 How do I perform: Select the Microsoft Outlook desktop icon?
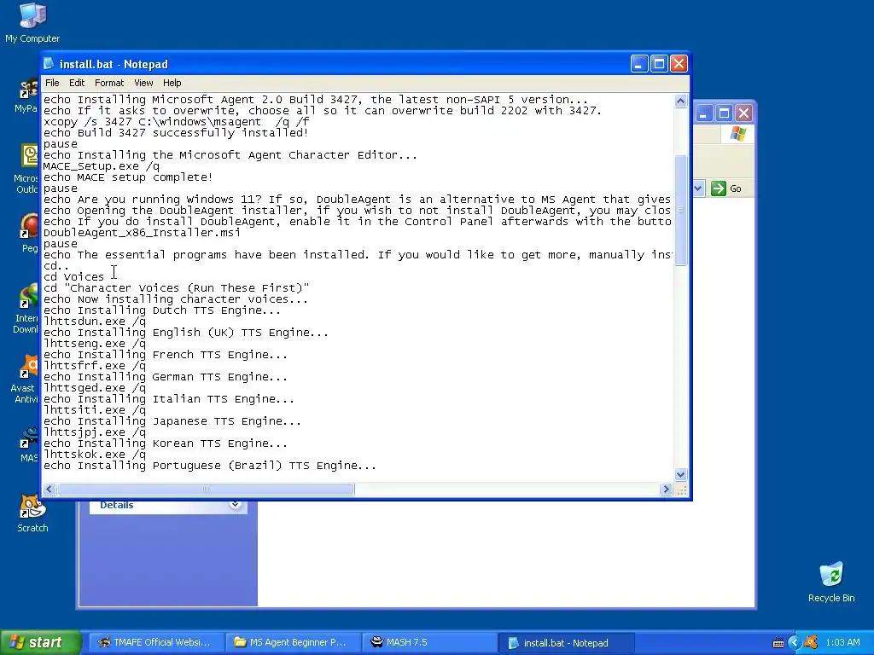click(x=26, y=169)
